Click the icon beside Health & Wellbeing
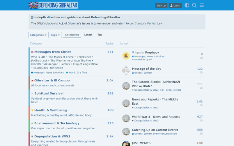This screenshot has width=234, height=146. point(32,111)
